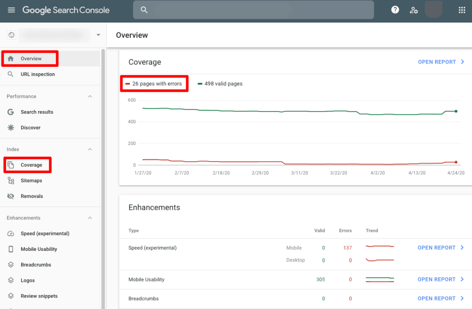Click the 137 mobile speed errors value
472x309 pixels.
coord(348,248)
